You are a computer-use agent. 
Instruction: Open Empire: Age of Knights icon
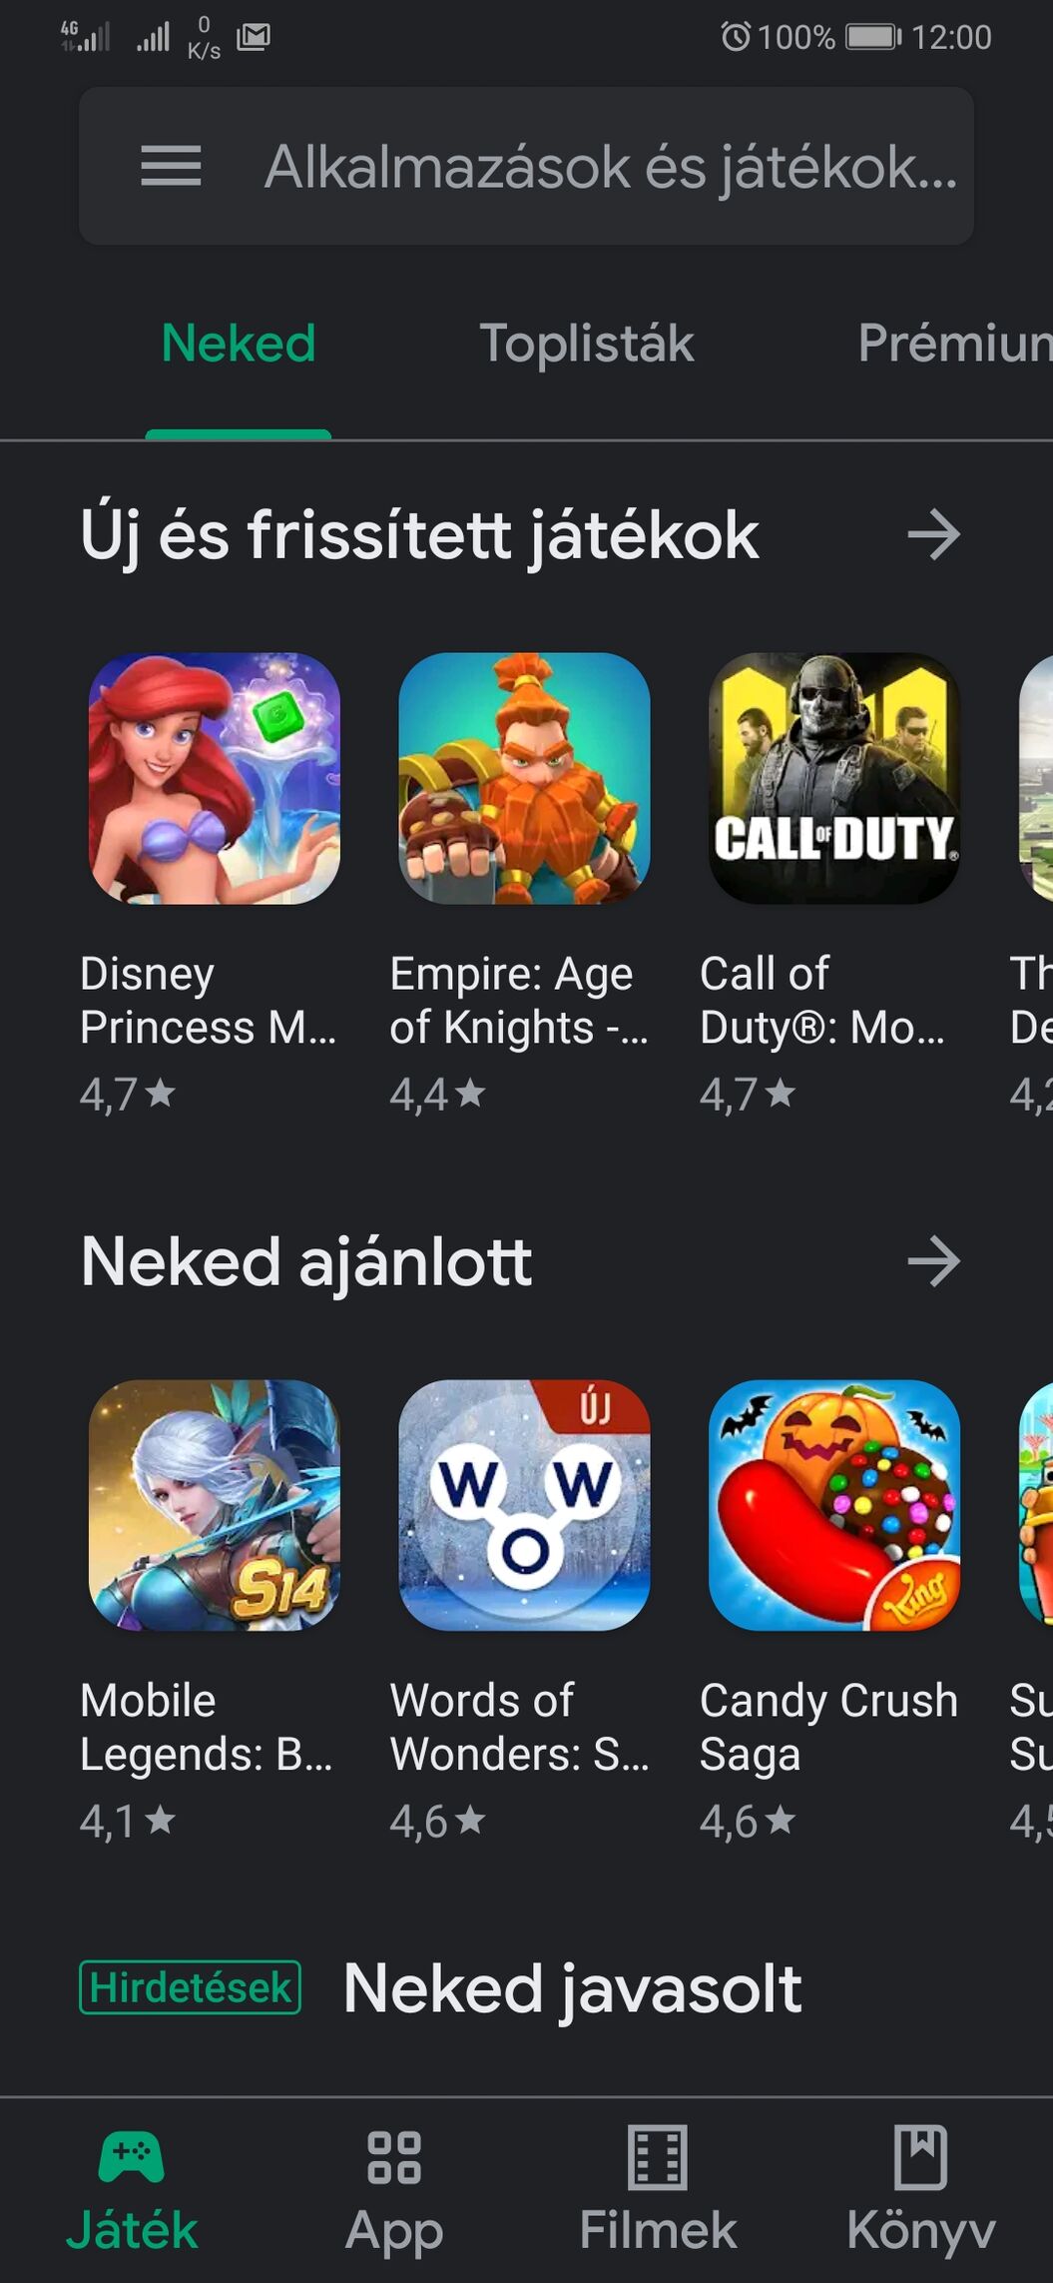pyautogui.click(x=524, y=778)
